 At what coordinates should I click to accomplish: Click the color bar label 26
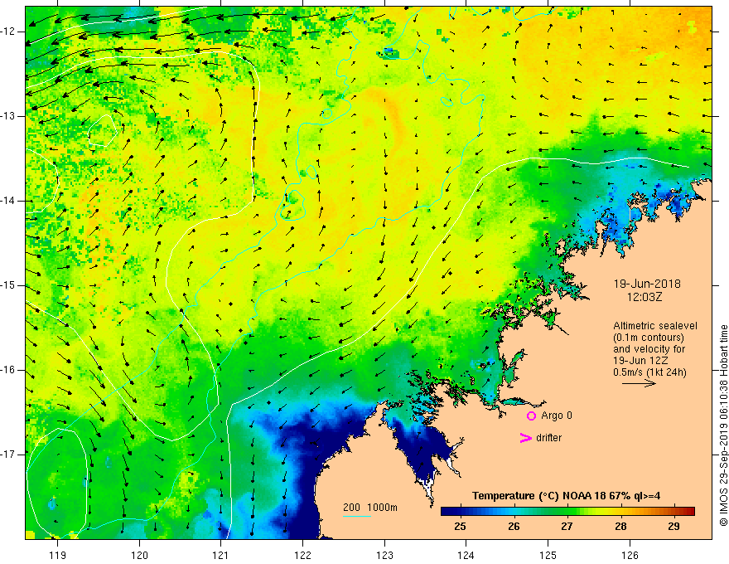(514, 527)
